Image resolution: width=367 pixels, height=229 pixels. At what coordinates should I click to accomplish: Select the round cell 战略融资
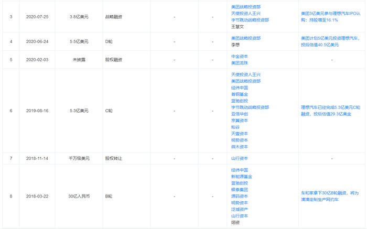[114, 17]
